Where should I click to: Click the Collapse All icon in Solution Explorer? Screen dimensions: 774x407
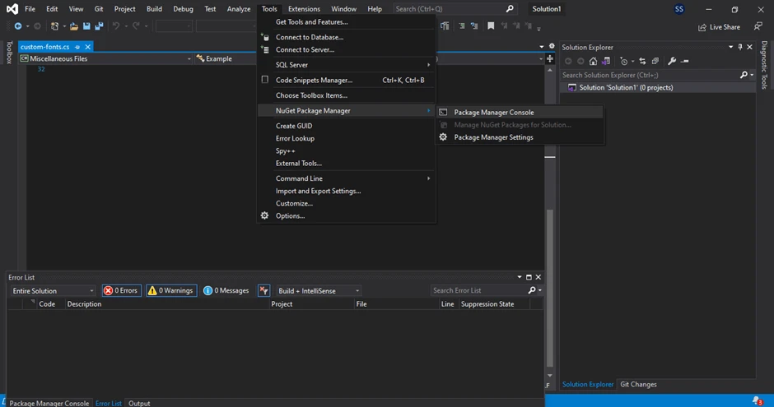655,61
